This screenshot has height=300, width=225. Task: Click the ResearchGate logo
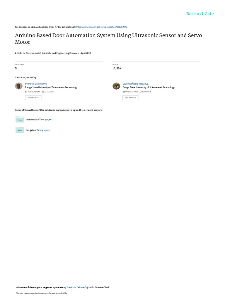click(200, 13)
